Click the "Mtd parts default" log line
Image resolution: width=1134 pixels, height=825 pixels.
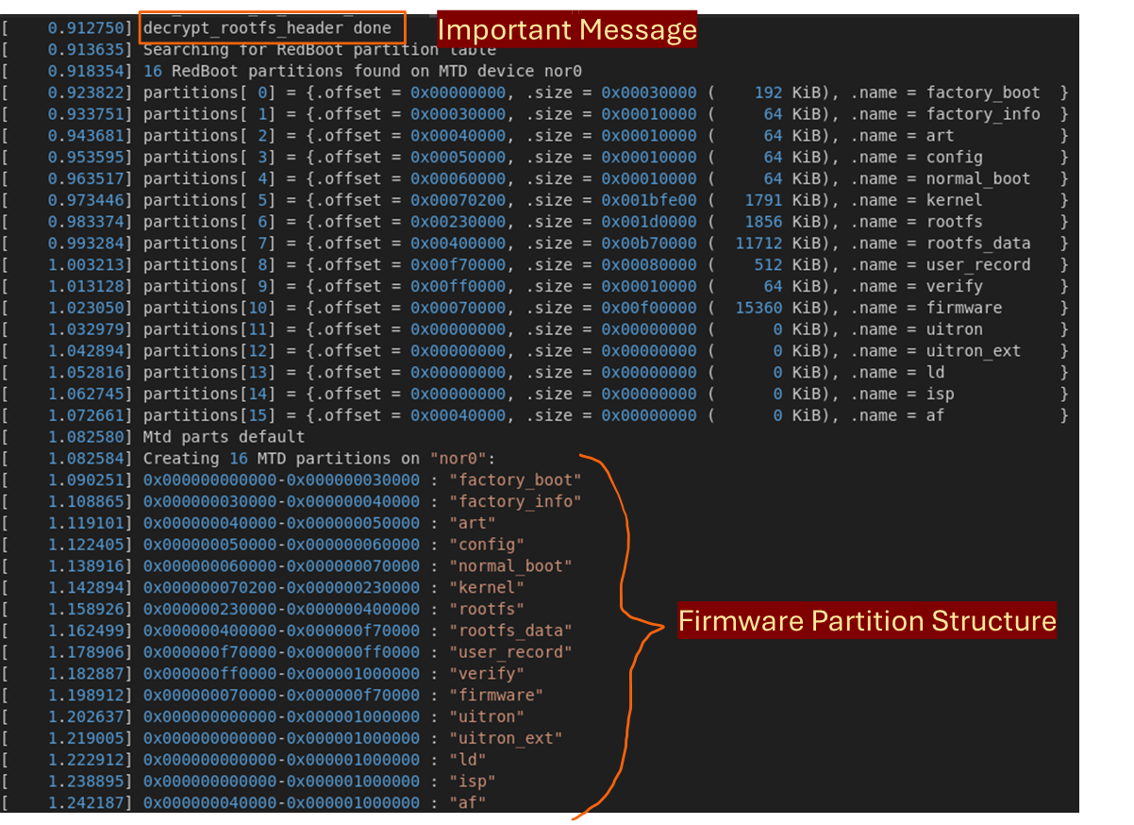[x=224, y=437]
